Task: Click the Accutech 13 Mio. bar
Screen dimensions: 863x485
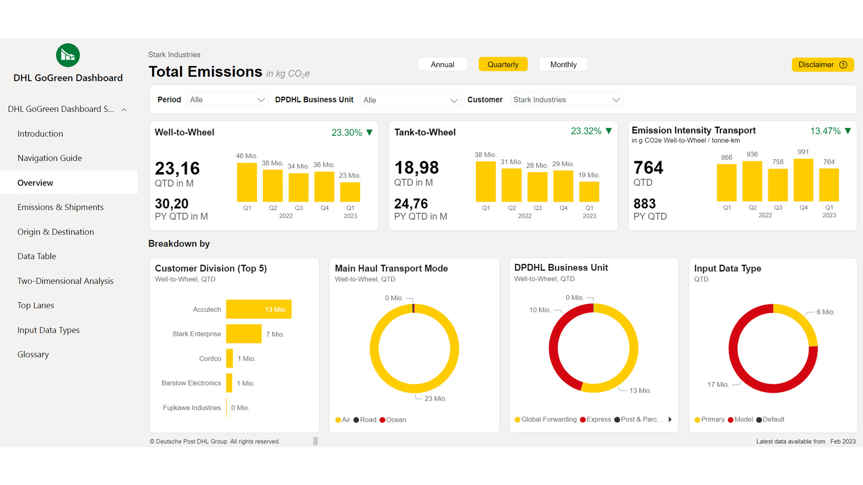Action: [259, 309]
